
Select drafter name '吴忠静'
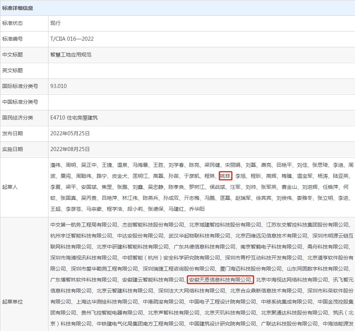coord(156,187)
